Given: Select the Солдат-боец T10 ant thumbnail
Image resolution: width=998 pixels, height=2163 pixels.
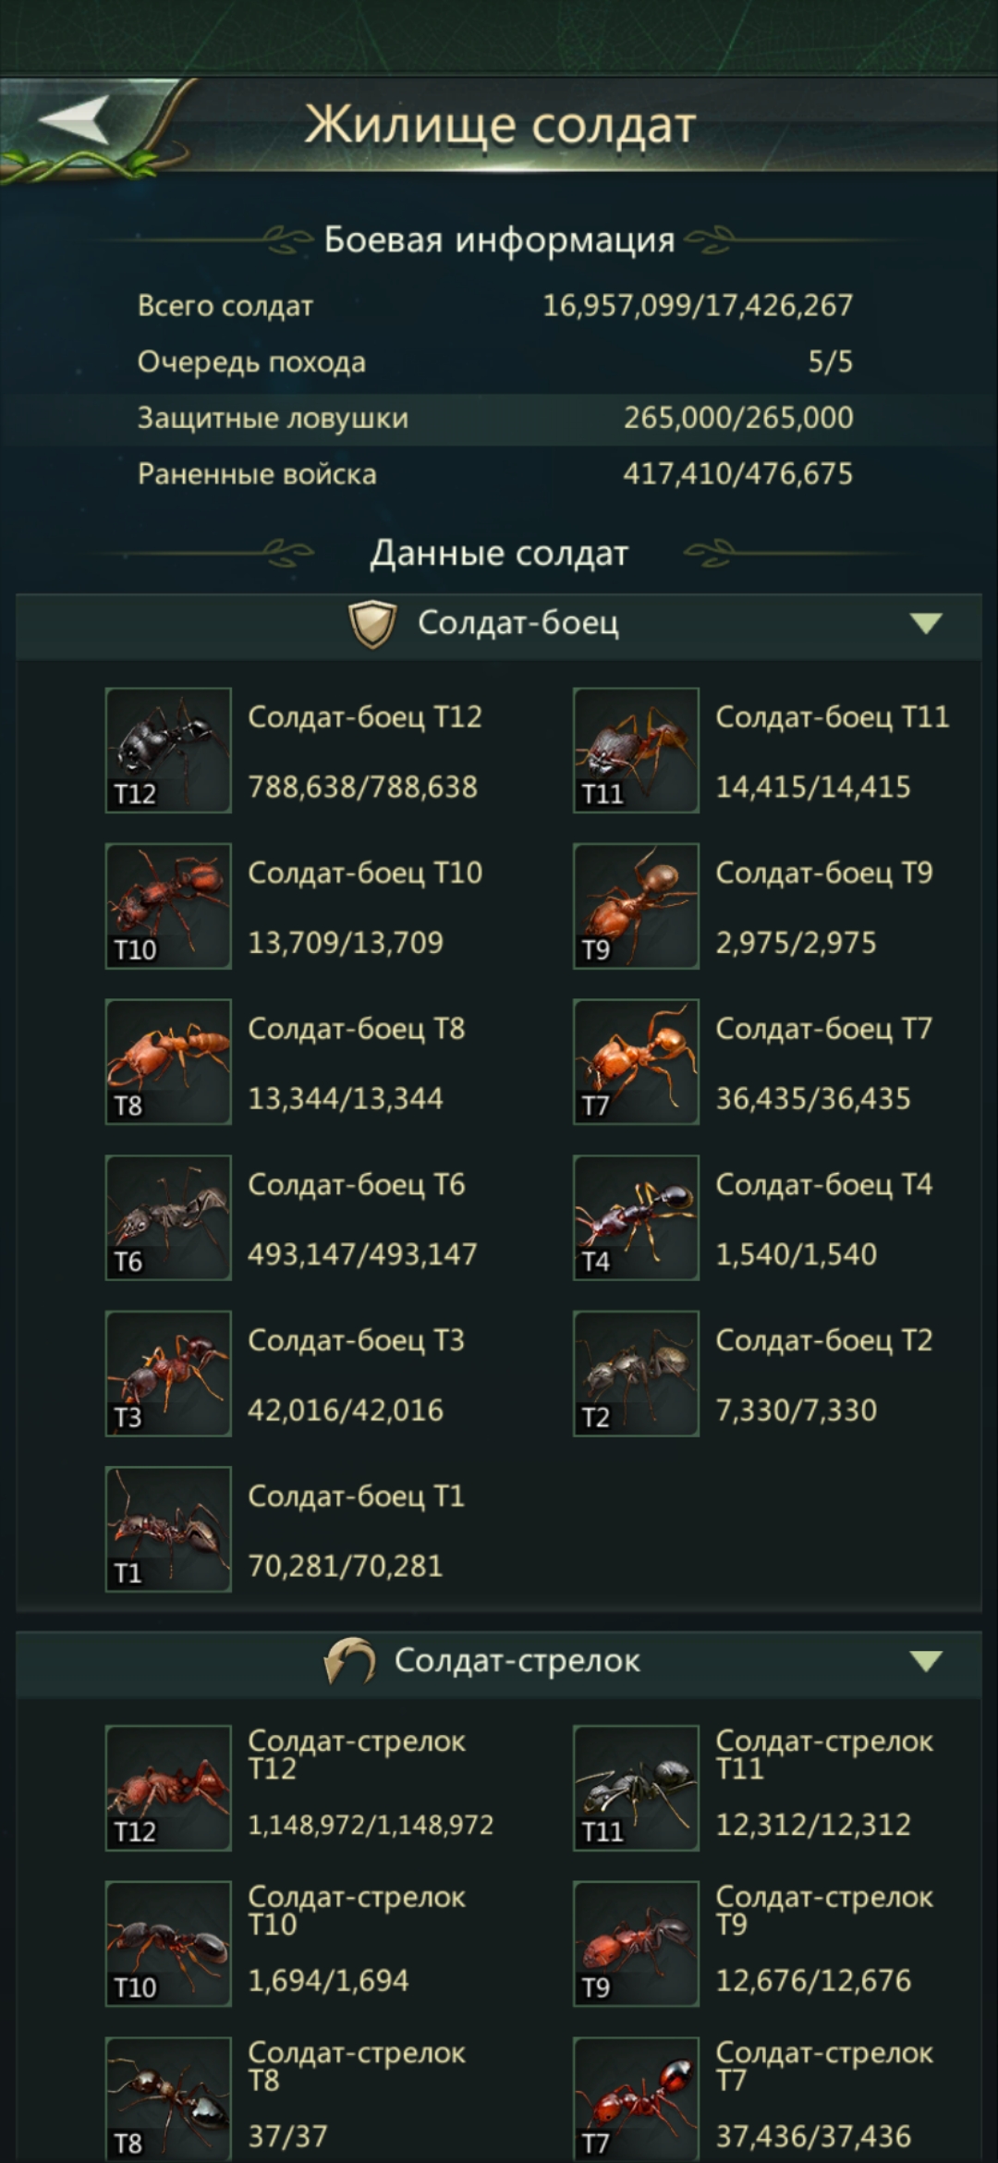Looking at the screenshot, I should tap(168, 906).
